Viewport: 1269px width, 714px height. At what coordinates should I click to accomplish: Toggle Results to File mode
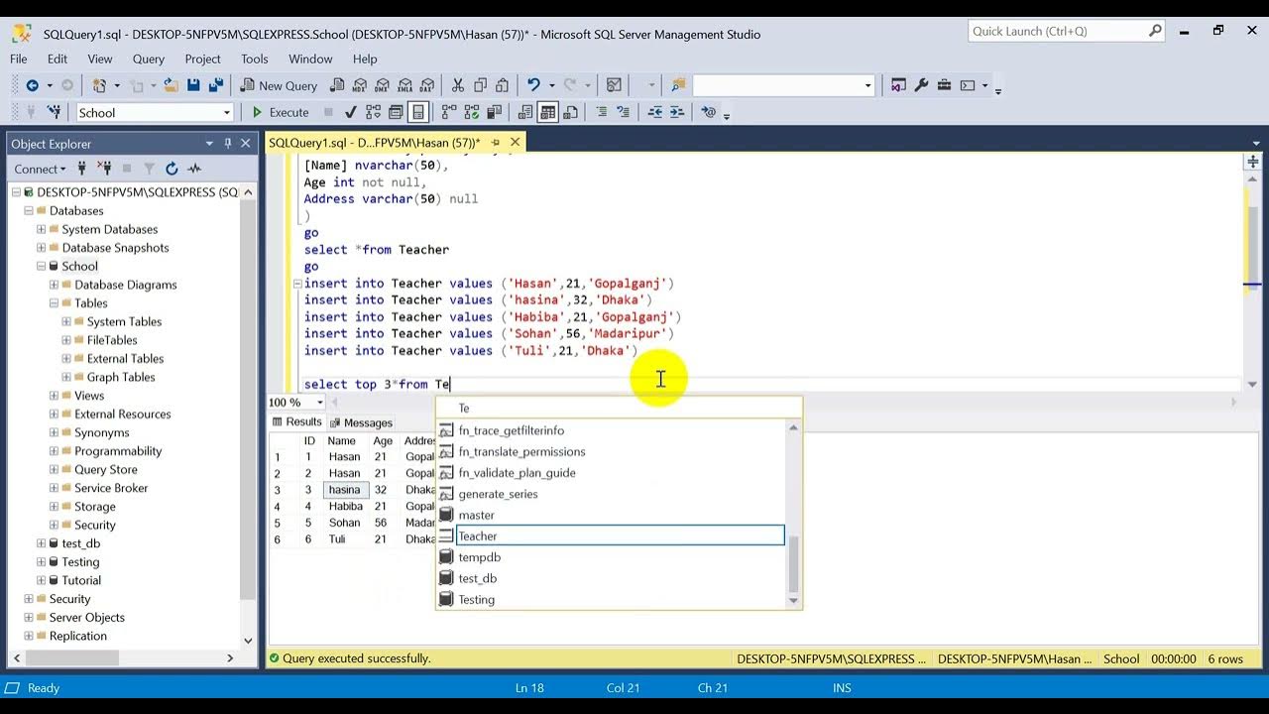[570, 112]
